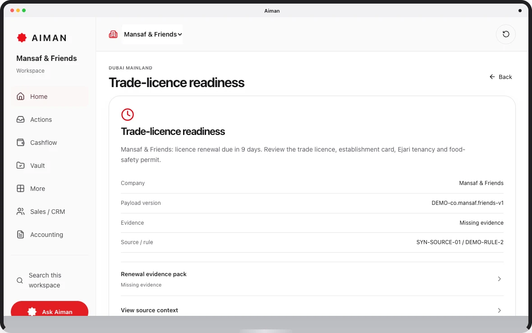Click the Workspace label under company name

pos(30,70)
